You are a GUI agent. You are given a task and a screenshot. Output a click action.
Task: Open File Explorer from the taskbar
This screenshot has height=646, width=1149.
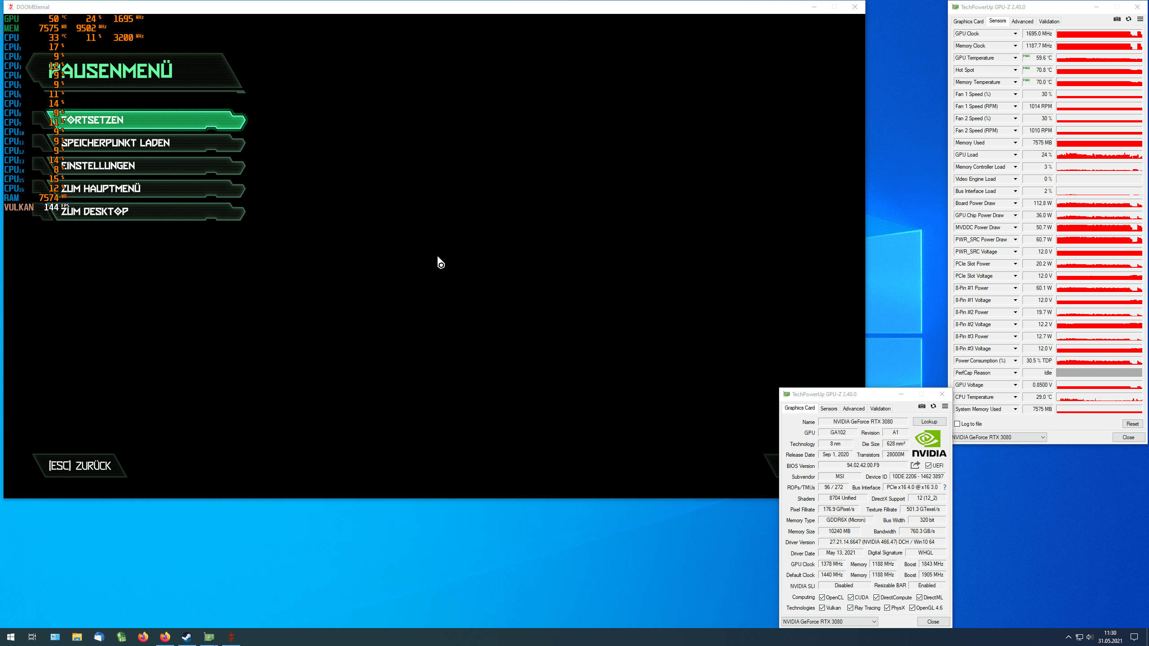tap(77, 637)
